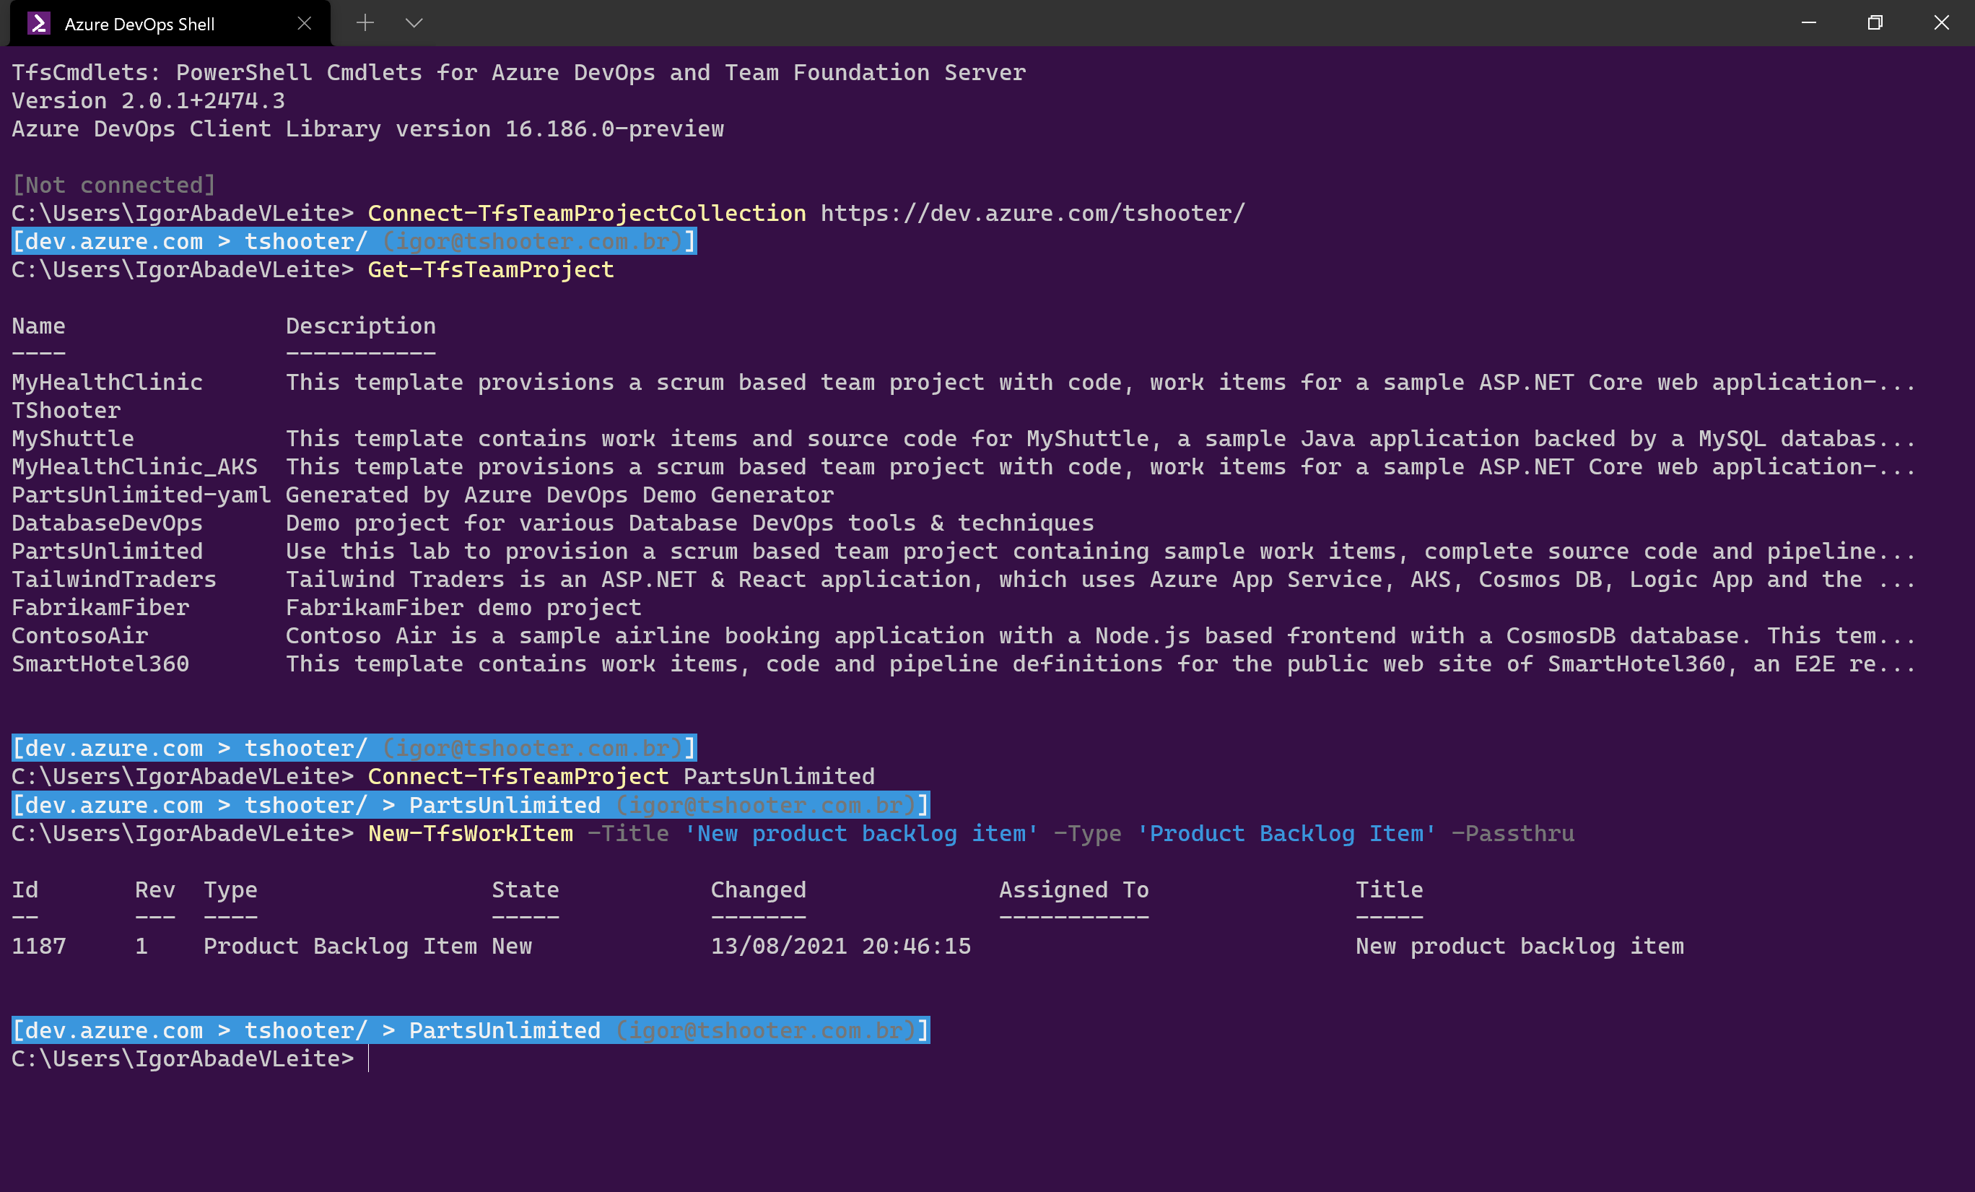Screen dimensions: 1975x1192
Task: Click the Name column header
Action: coord(38,326)
